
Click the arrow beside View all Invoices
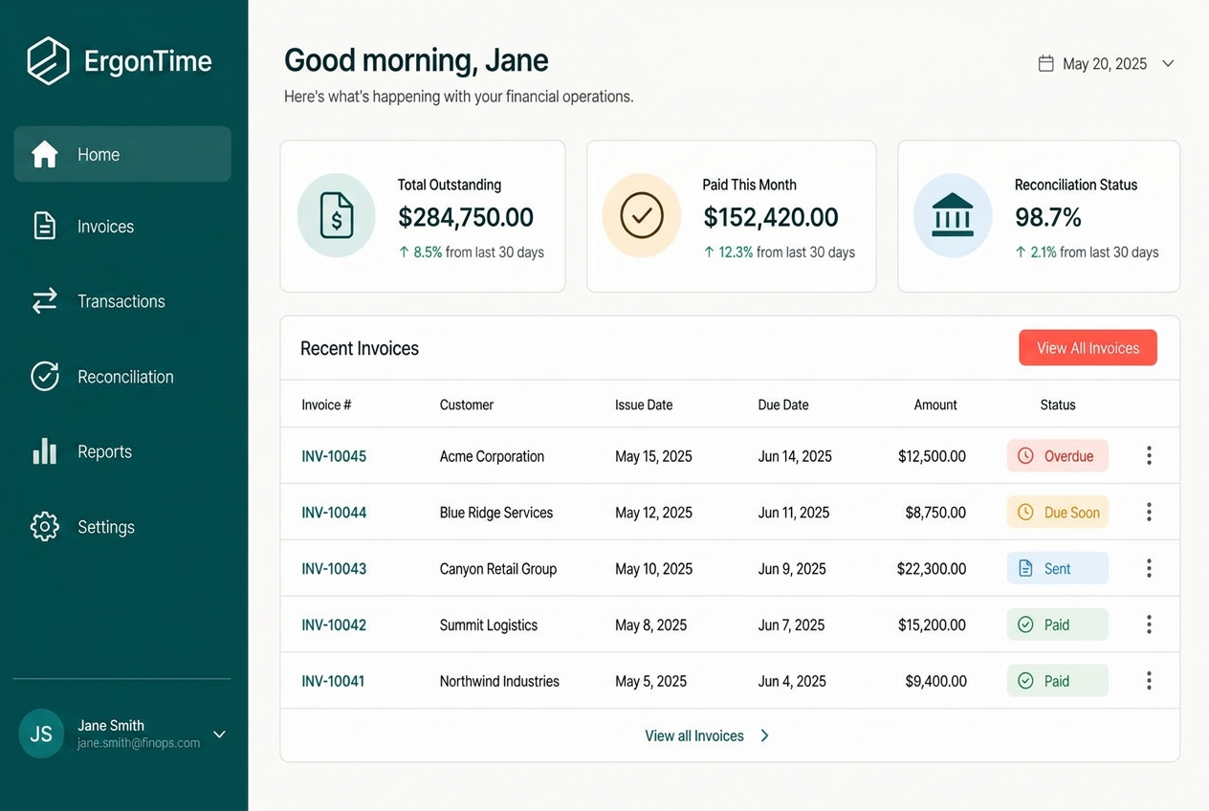coord(764,735)
